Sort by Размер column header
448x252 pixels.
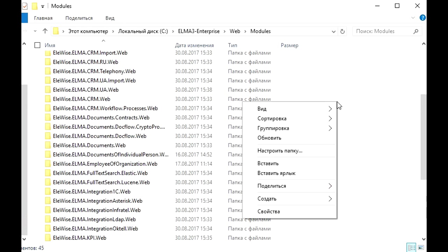pyautogui.click(x=289, y=45)
